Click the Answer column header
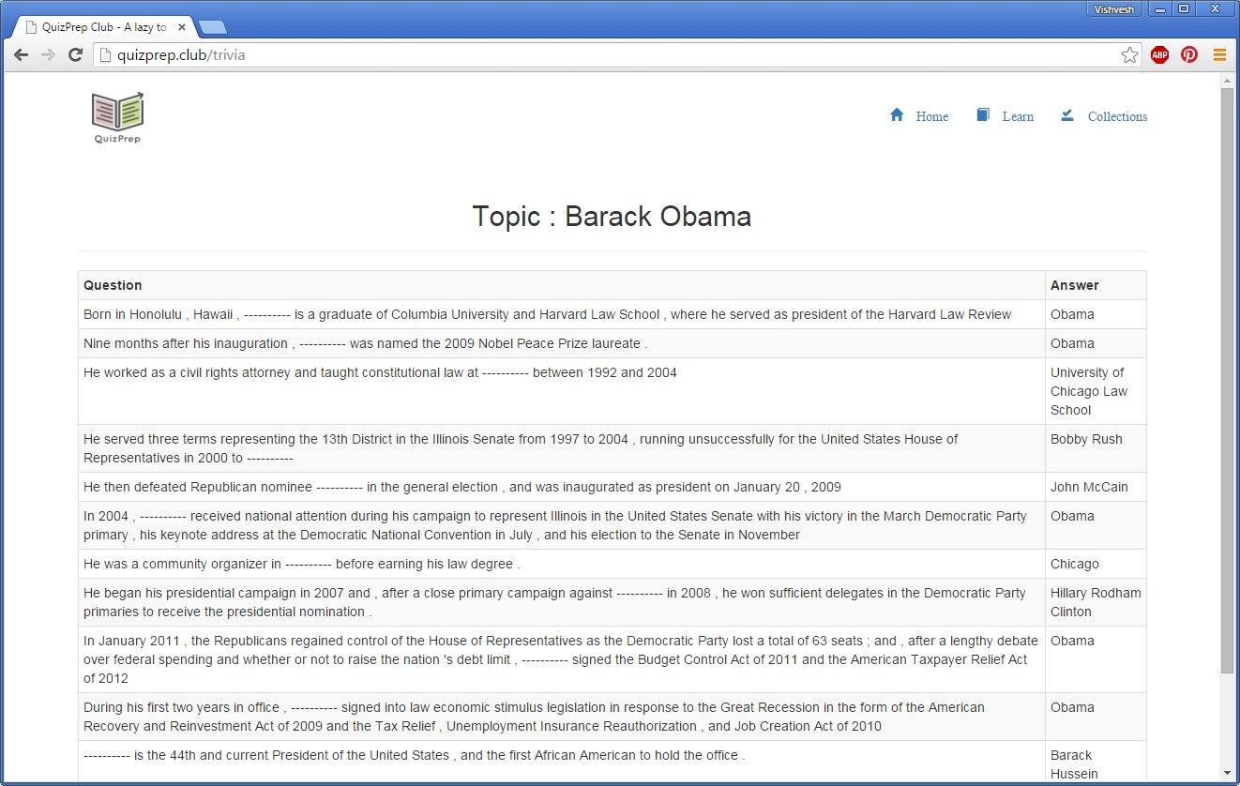Screen dimensions: 1240x786 pyautogui.click(x=1096, y=285)
